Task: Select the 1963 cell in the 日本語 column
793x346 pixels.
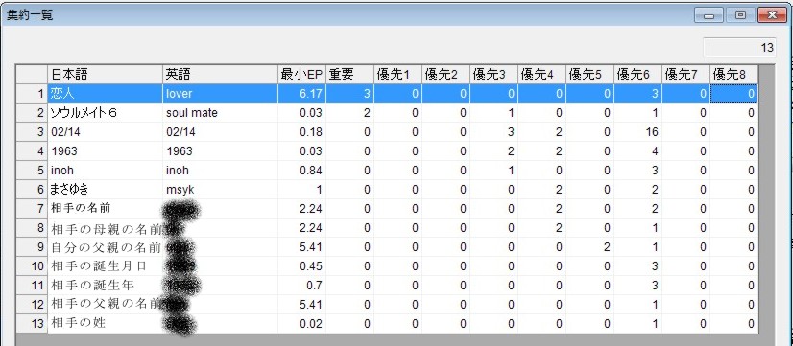Action: pos(106,151)
